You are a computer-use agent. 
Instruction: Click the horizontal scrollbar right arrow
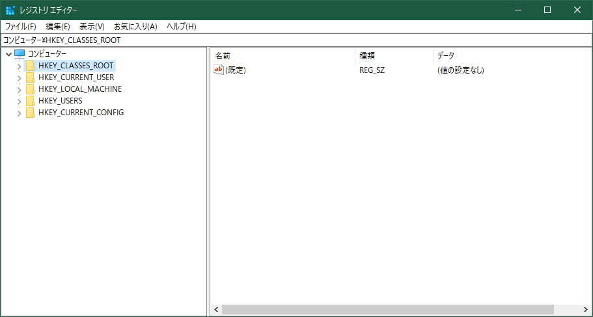586,310
